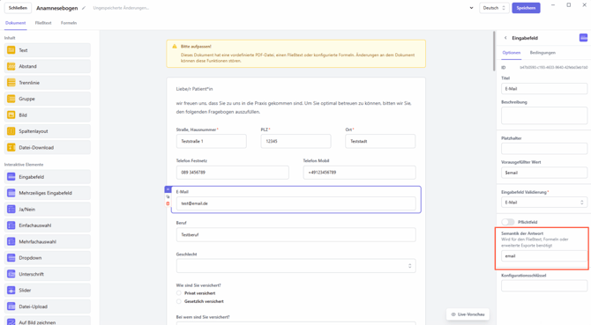Image resolution: width=591 pixels, height=325 pixels.
Task: Click the purple Eingabefeld type icon in the panel header
Action: click(583, 38)
